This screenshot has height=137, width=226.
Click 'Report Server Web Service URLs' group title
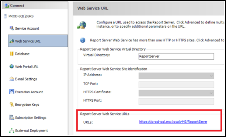coord(105,114)
